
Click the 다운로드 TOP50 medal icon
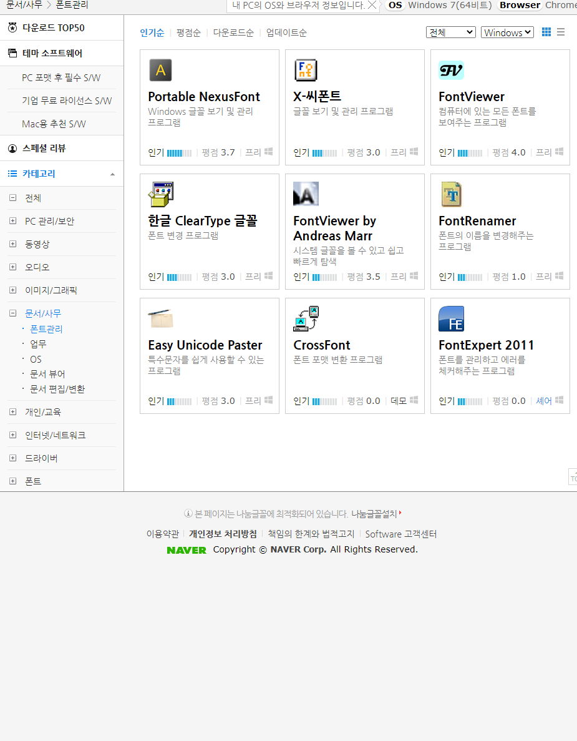coord(12,27)
